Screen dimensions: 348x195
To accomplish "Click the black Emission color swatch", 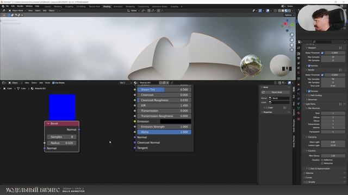I will pyautogui.click(x=175, y=121).
